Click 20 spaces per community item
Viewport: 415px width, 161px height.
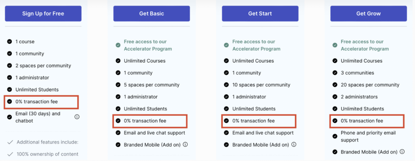tap(370, 85)
